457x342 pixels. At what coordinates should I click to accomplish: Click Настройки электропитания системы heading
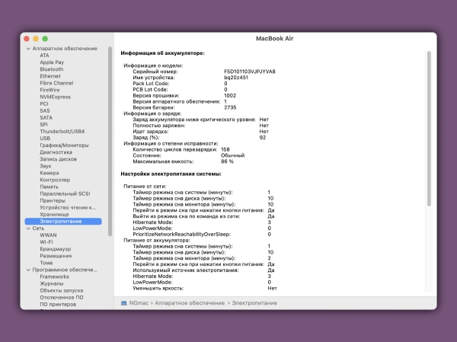pyautogui.click(x=171, y=174)
